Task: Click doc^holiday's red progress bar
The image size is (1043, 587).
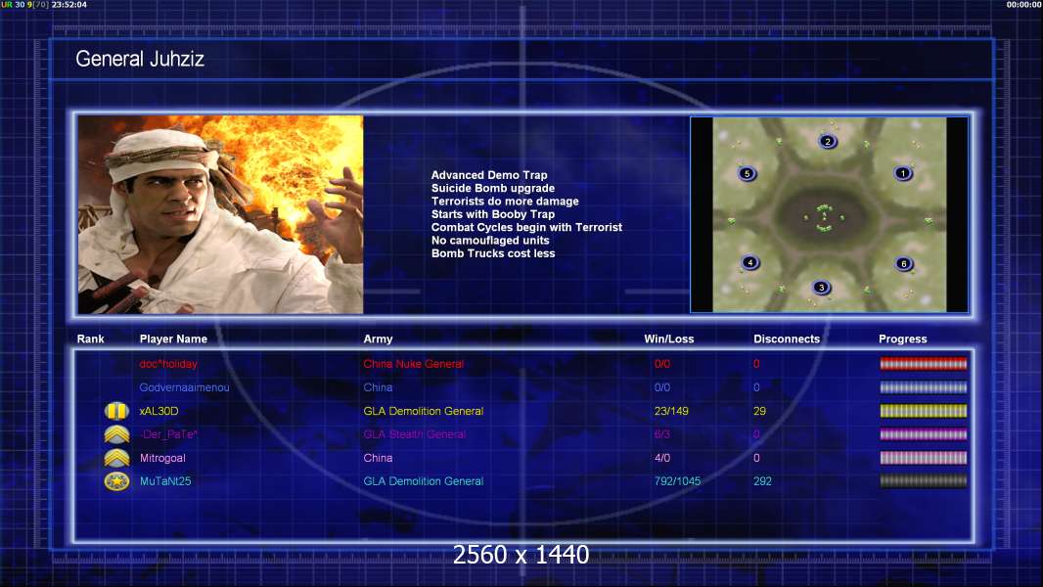Action: (x=924, y=364)
